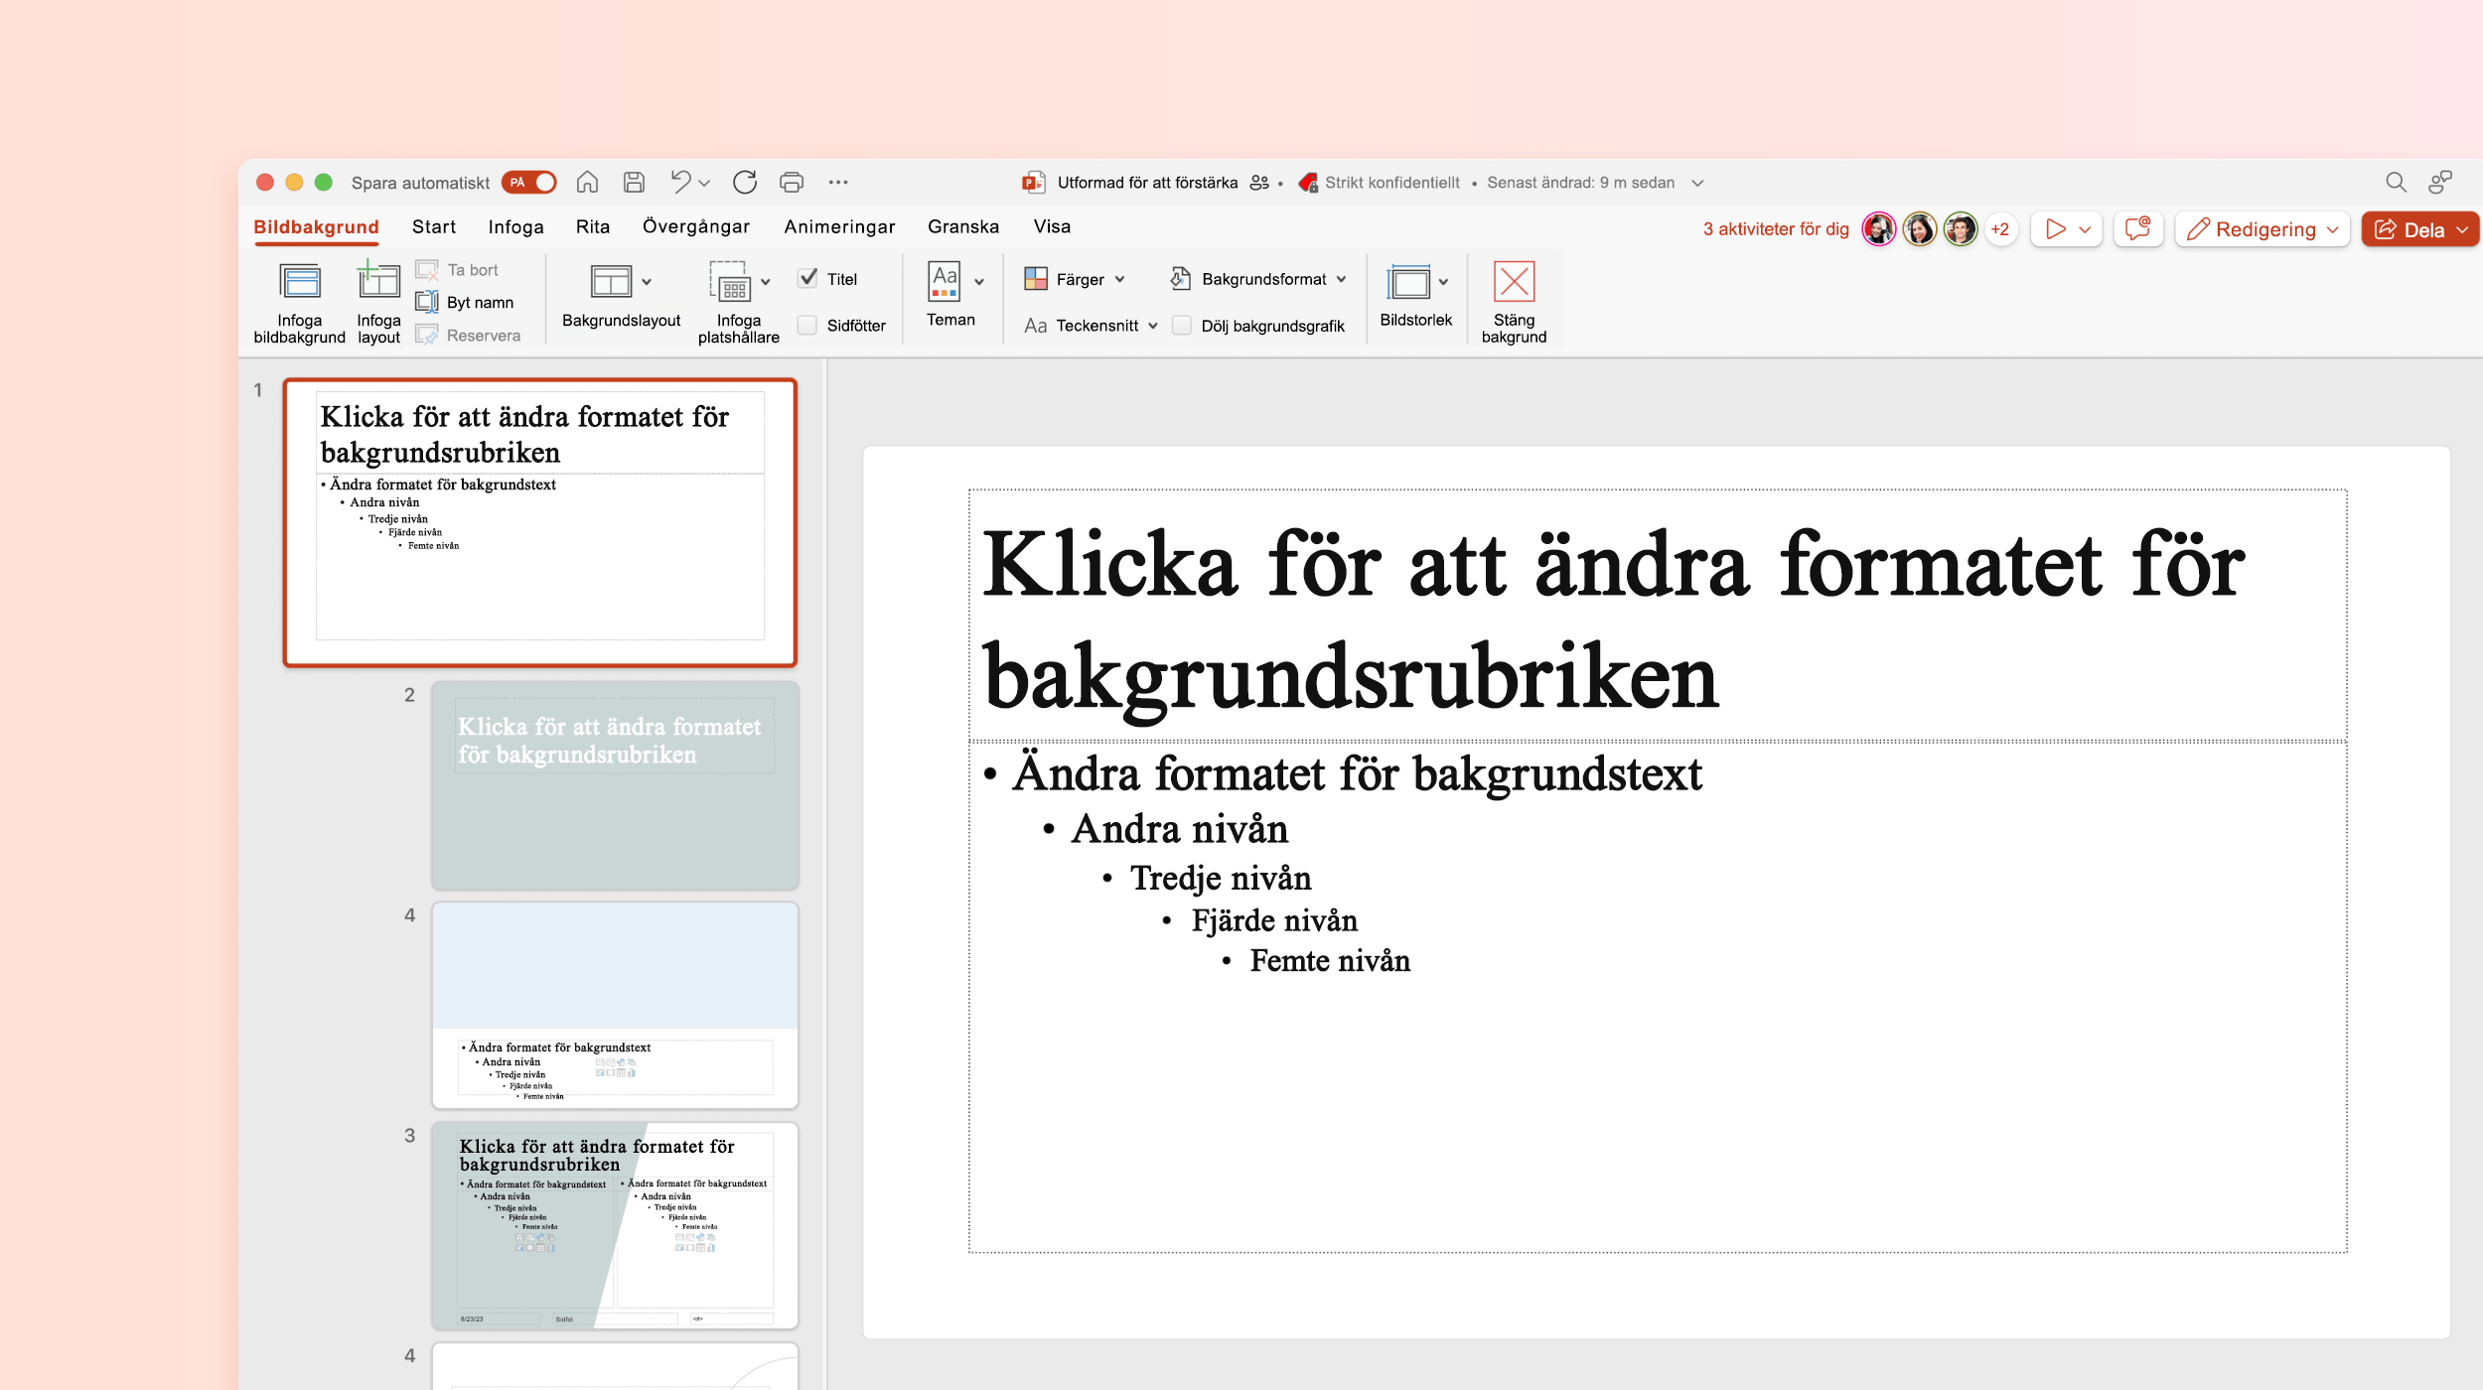The height and width of the screenshot is (1390, 2483).
Task: Select layout thumbnail 3 with two columns
Action: tap(615, 1225)
